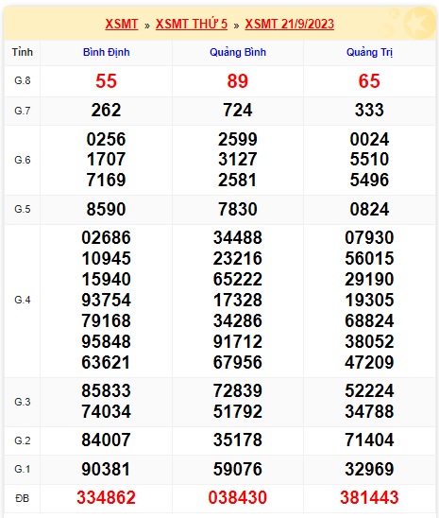The height and width of the screenshot is (518, 439).
Task: Click Quảng Trị G.8 number 65
Action: 369,81
